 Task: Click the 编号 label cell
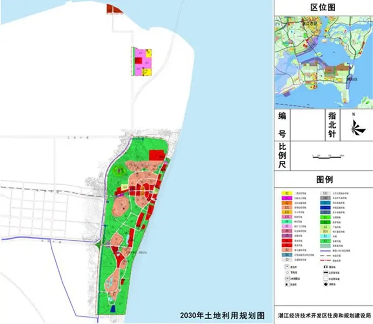point(282,125)
